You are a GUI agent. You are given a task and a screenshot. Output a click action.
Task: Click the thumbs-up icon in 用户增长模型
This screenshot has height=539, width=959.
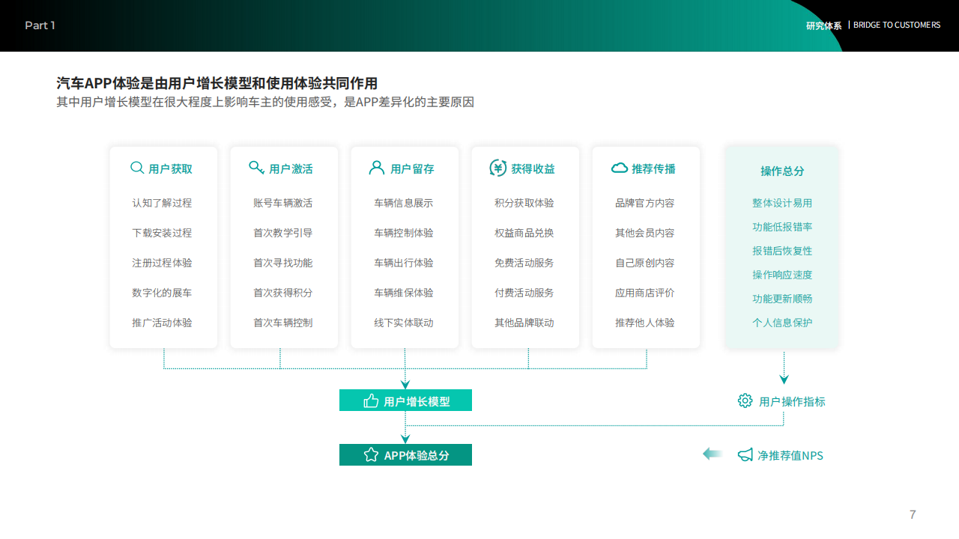[371, 401]
